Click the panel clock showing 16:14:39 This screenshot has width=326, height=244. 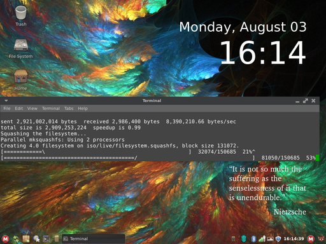294,239
